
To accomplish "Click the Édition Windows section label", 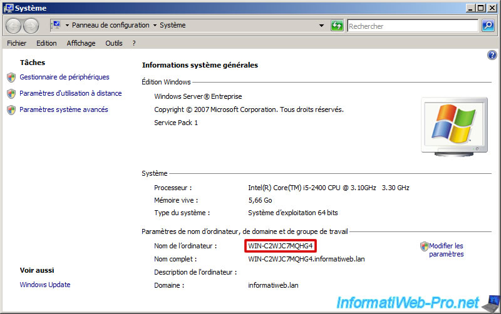I will 166,82.
